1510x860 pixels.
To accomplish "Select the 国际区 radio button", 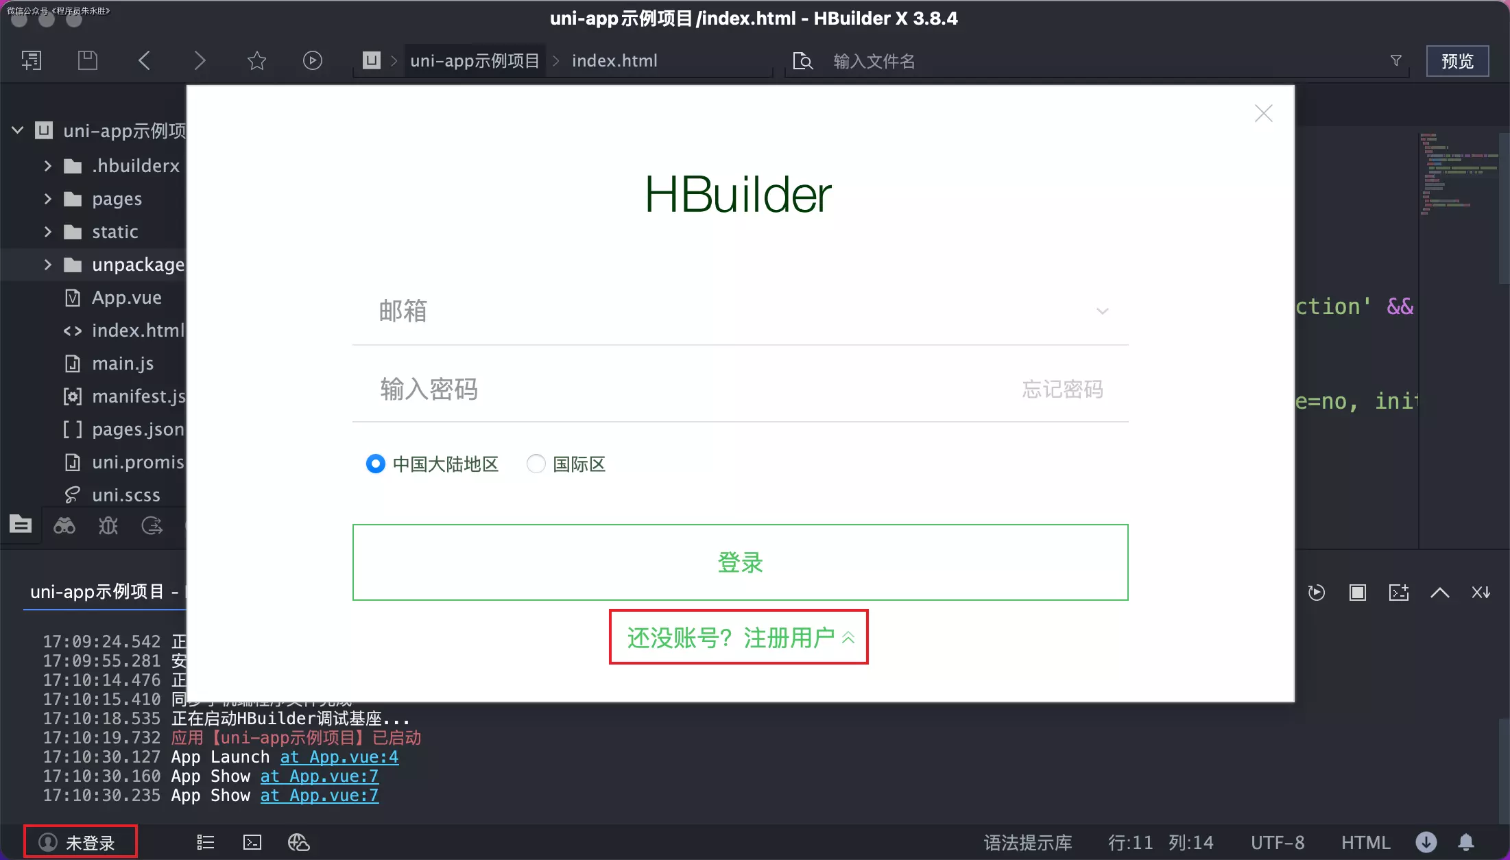I will (536, 464).
